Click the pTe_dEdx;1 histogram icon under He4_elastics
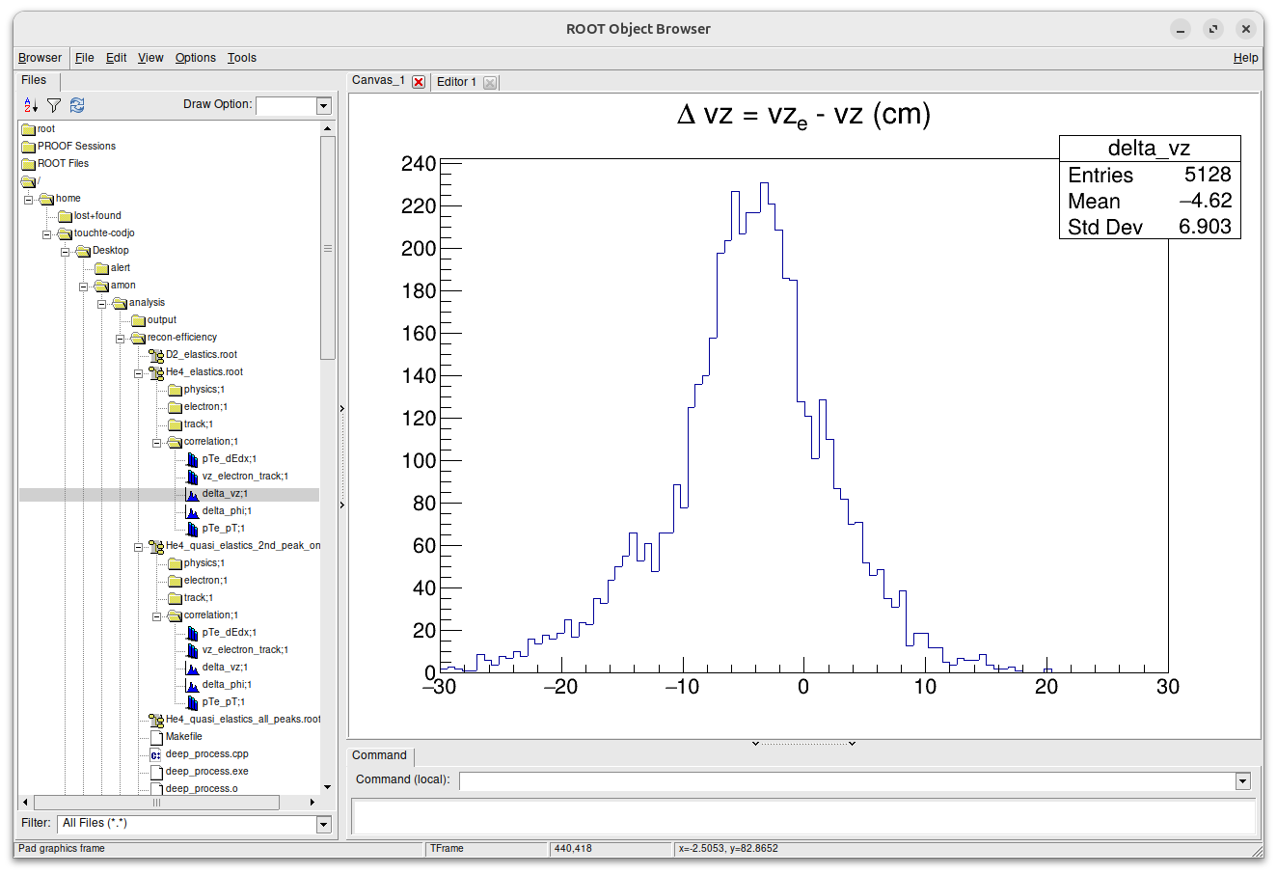The width and height of the screenshot is (1277, 874). 192,459
